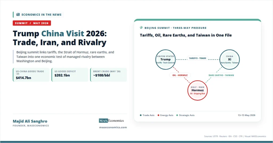Click the green Strategic Axis legend dot
The width and height of the screenshot is (273, 143).
pos(177,115)
